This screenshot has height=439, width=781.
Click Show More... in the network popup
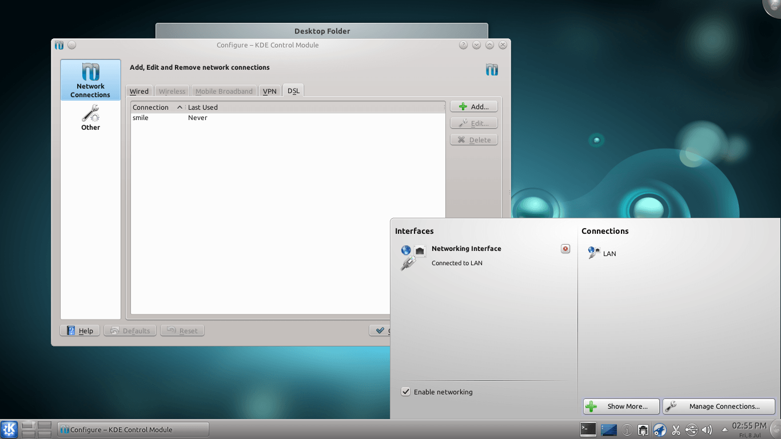pyautogui.click(x=621, y=406)
